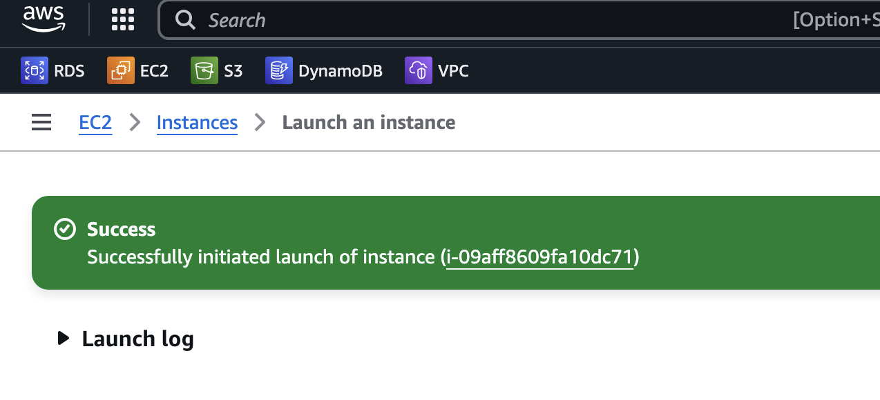
Task: Click the EC2 service icon in favorites
Action: [121, 70]
